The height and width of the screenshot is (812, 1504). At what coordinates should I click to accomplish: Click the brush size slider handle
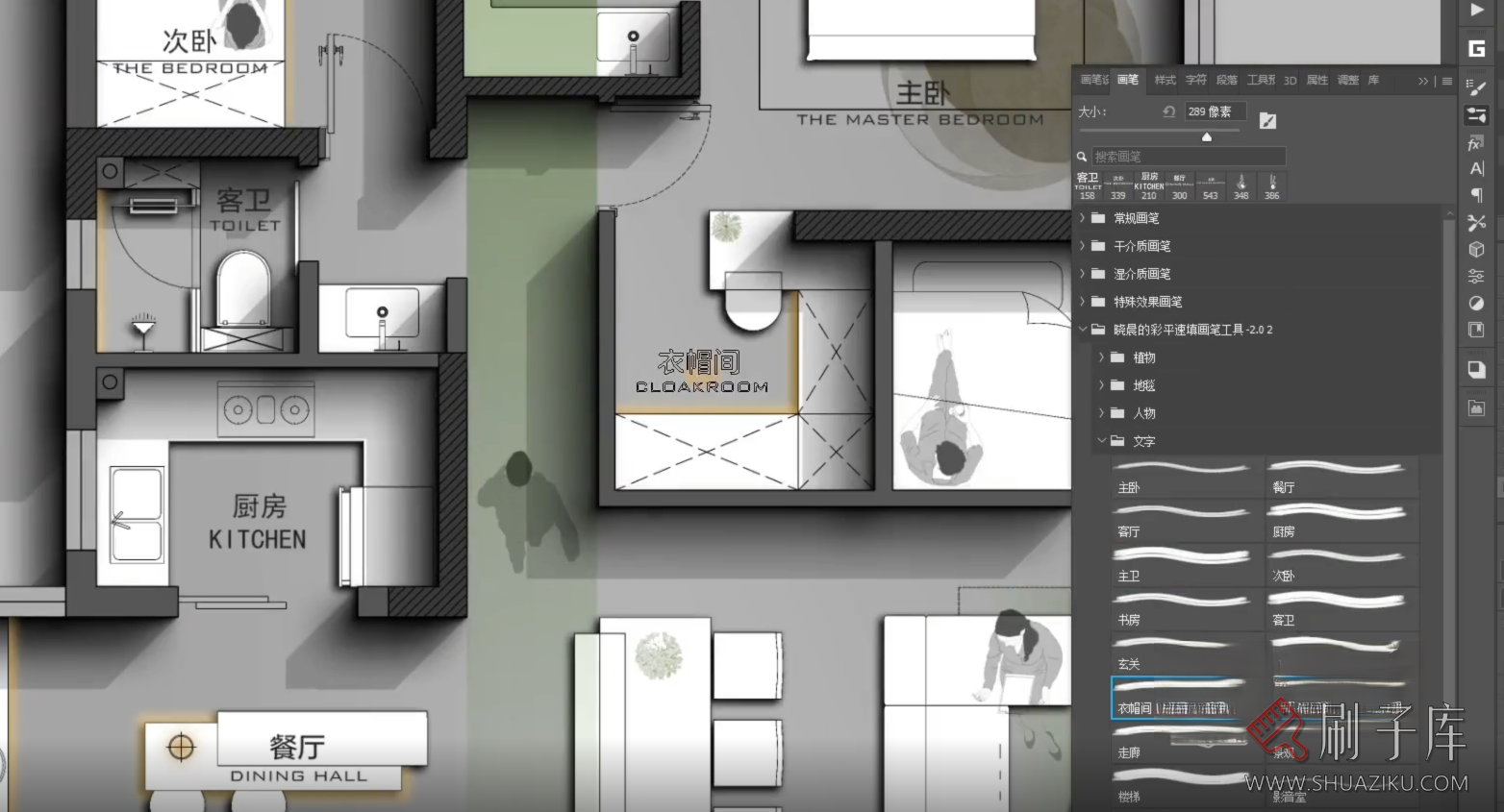pos(1206,136)
